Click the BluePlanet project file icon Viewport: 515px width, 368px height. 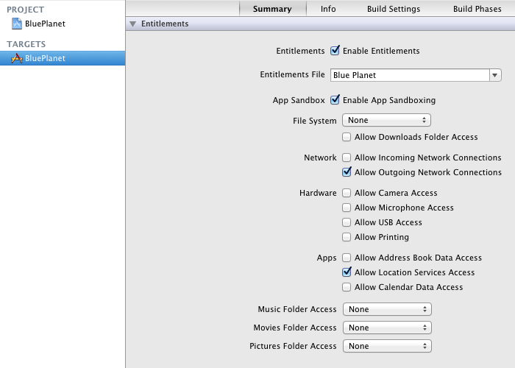click(17, 24)
